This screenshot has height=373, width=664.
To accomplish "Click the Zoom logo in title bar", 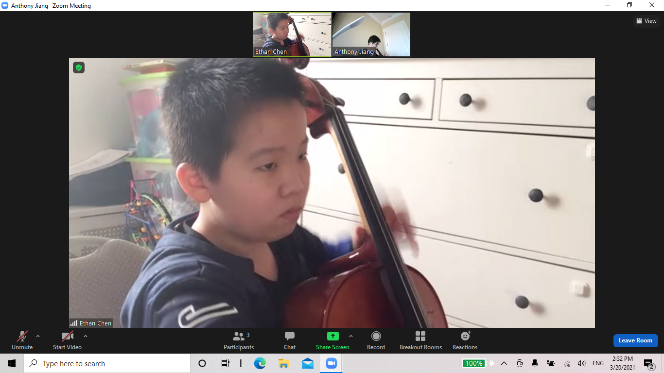I will [5, 6].
